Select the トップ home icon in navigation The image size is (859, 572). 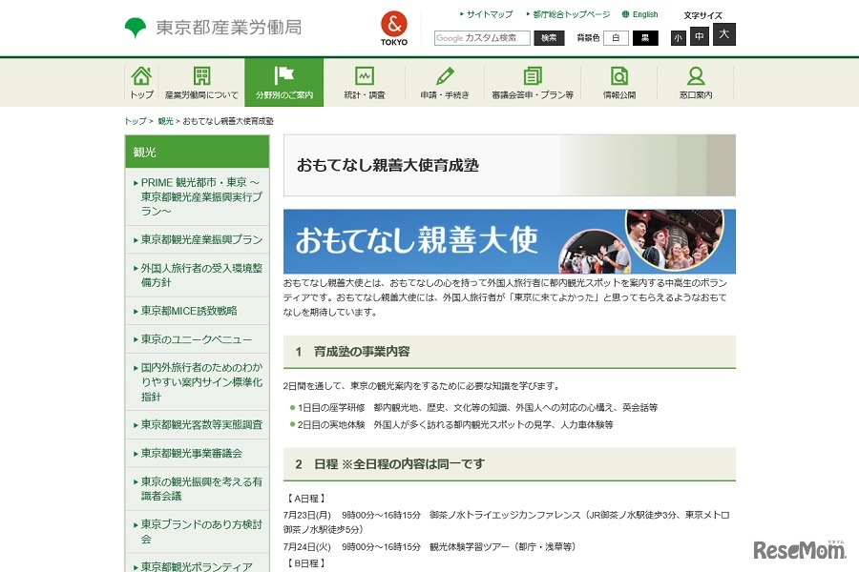click(140, 74)
